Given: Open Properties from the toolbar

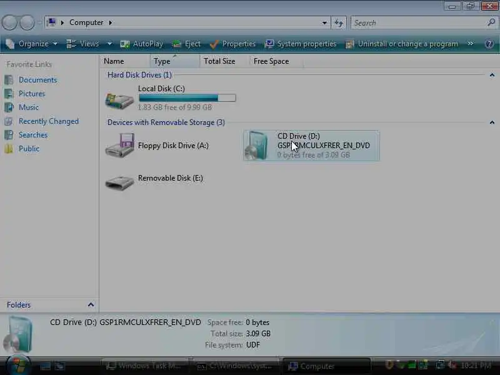Looking at the screenshot, I should click(x=233, y=44).
